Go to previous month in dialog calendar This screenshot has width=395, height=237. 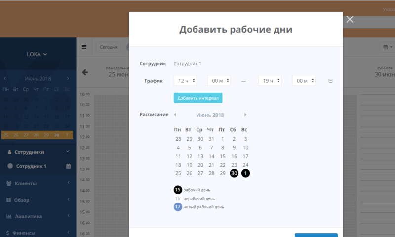[x=174, y=115]
